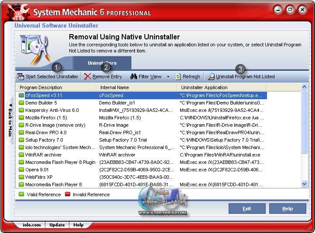Screen dimensions: 315x233
Task: Click green icon beside WebFldrs XP
Action: pyautogui.click(x=21, y=177)
